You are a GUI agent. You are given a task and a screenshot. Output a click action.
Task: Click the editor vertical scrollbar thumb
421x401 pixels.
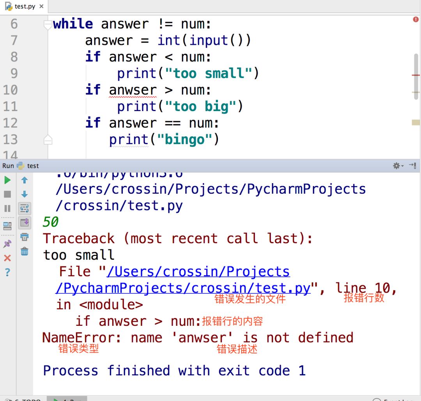[x=416, y=77]
